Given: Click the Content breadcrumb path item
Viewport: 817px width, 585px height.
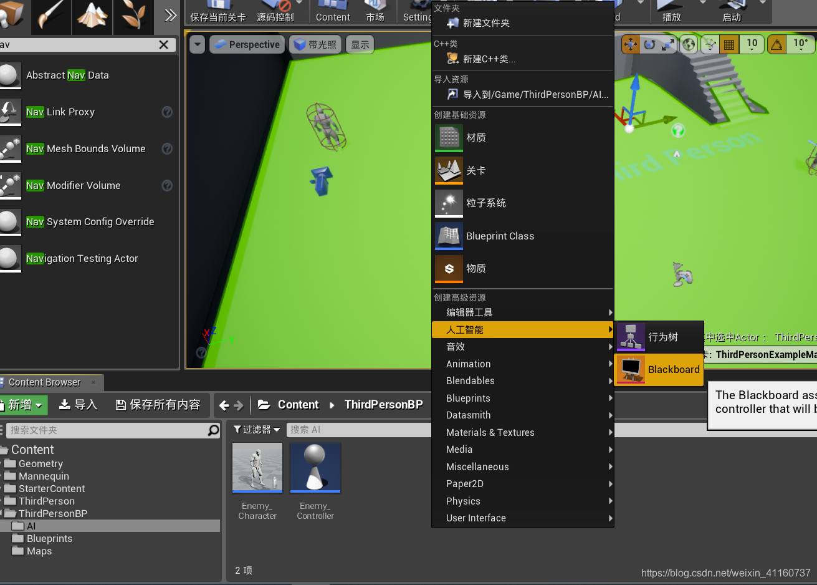Looking at the screenshot, I should (298, 405).
